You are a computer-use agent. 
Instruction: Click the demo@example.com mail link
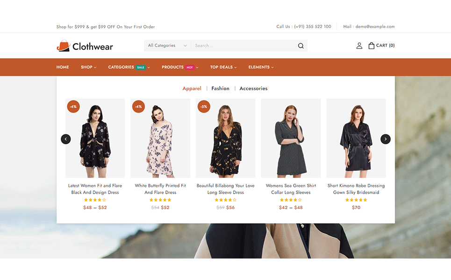point(375,27)
